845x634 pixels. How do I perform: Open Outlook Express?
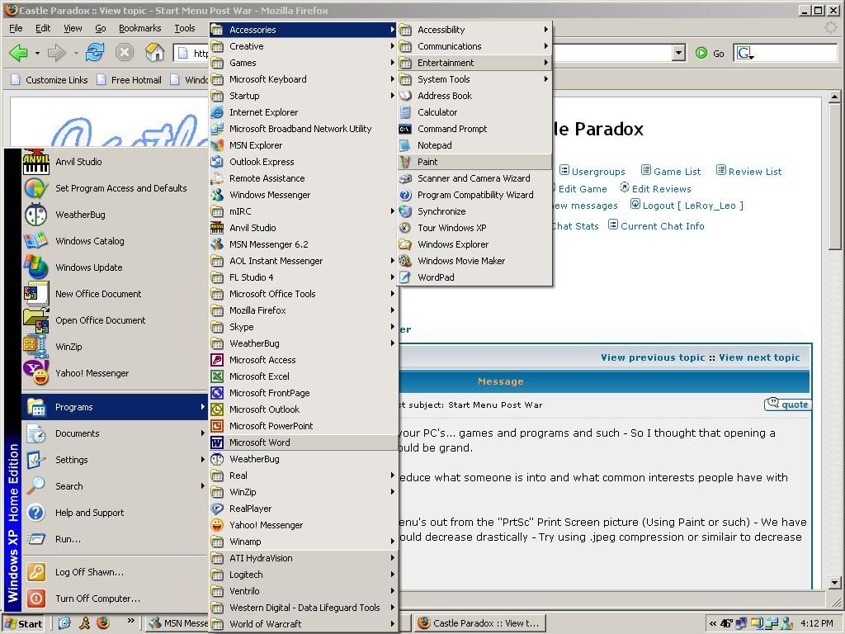304,162
